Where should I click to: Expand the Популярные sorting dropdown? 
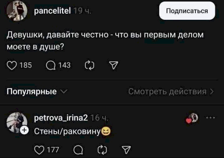coord(37,92)
